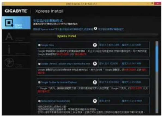
Task: Select the Google Drive item name
Action: tap(48, 45)
